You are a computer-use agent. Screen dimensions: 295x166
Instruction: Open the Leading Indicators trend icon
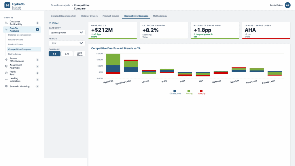tap(6, 80)
